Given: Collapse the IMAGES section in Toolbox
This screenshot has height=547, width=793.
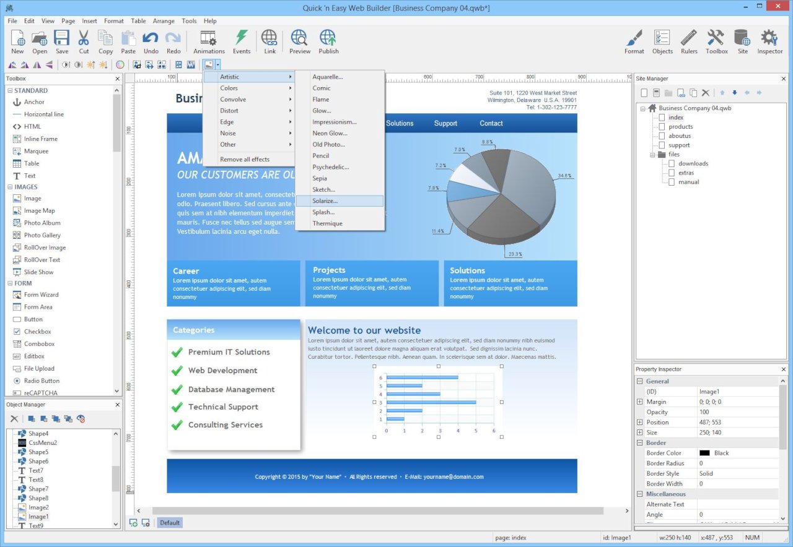Looking at the screenshot, I should point(10,187).
